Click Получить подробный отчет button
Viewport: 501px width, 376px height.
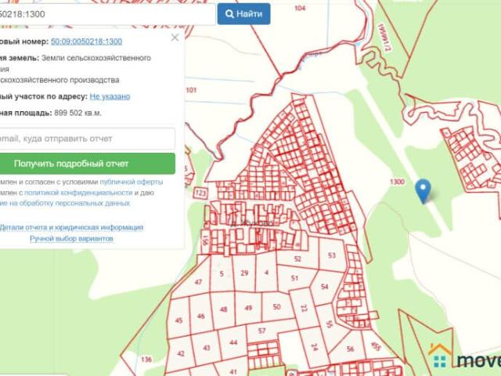click(87, 164)
